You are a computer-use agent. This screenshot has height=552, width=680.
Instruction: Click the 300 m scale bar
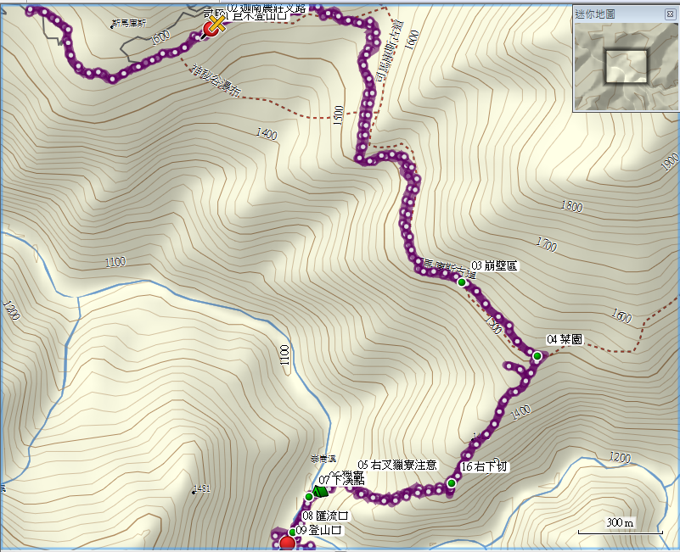point(621,527)
